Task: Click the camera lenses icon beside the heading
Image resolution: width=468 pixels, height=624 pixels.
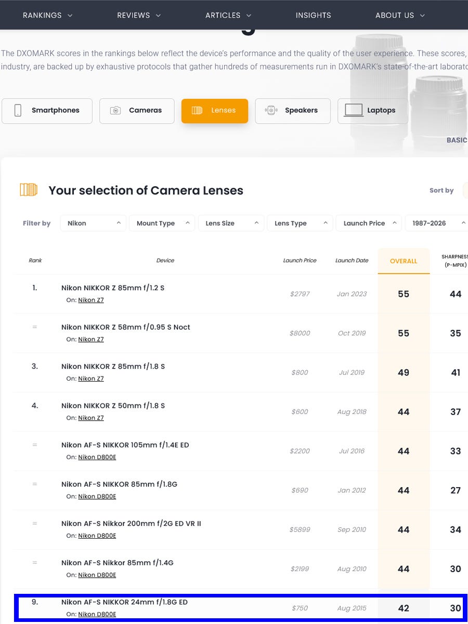Action: [x=29, y=190]
